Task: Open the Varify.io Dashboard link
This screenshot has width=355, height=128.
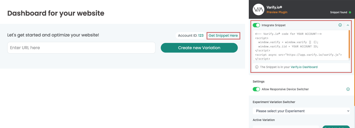Action: click(x=304, y=67)
